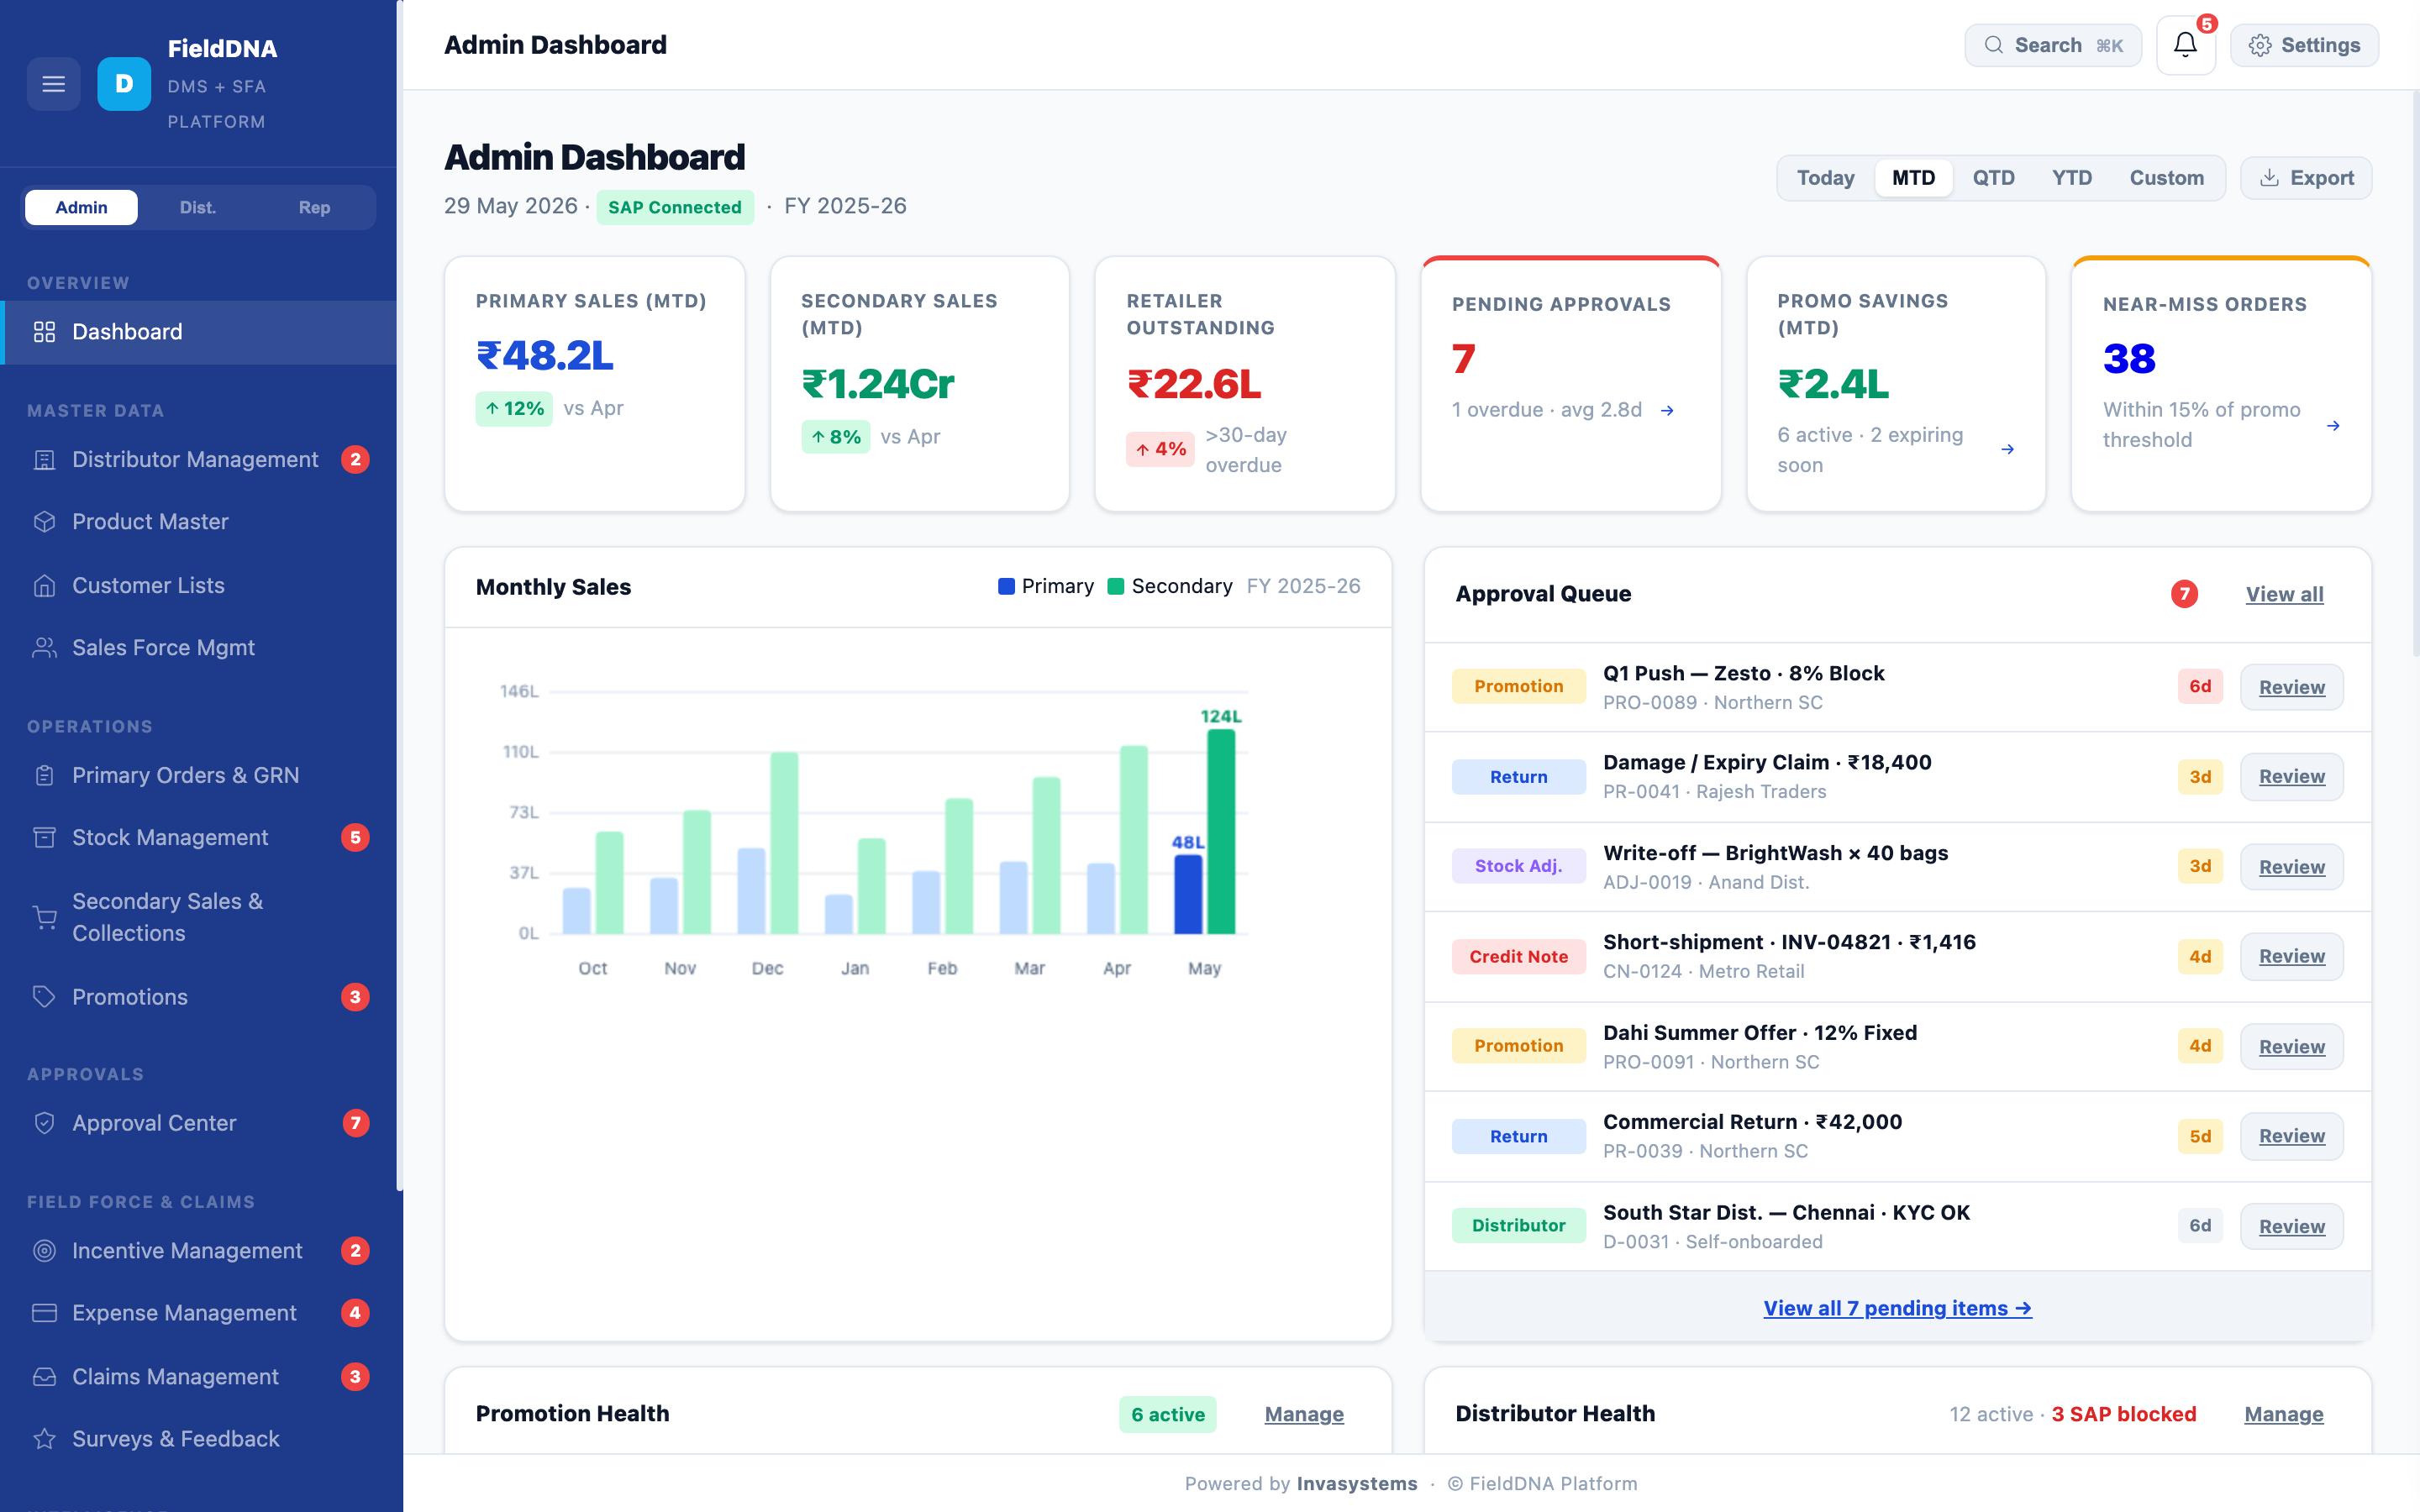The image size is (2420, 1512).
Task: Click the arrow on Near-Miss Orders card
Action: click(x=2333, y=426)
